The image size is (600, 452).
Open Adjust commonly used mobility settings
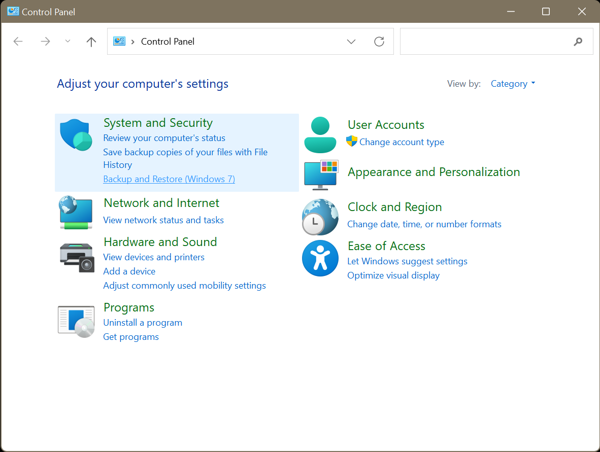184,286
